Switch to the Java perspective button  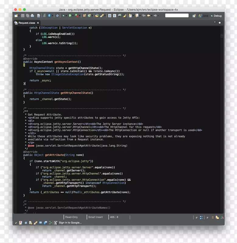(203, 16)
